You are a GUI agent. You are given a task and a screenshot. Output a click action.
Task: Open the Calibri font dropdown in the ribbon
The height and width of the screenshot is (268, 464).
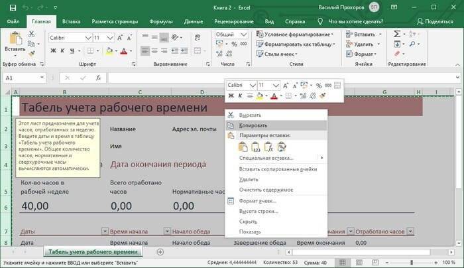point(87,38)
